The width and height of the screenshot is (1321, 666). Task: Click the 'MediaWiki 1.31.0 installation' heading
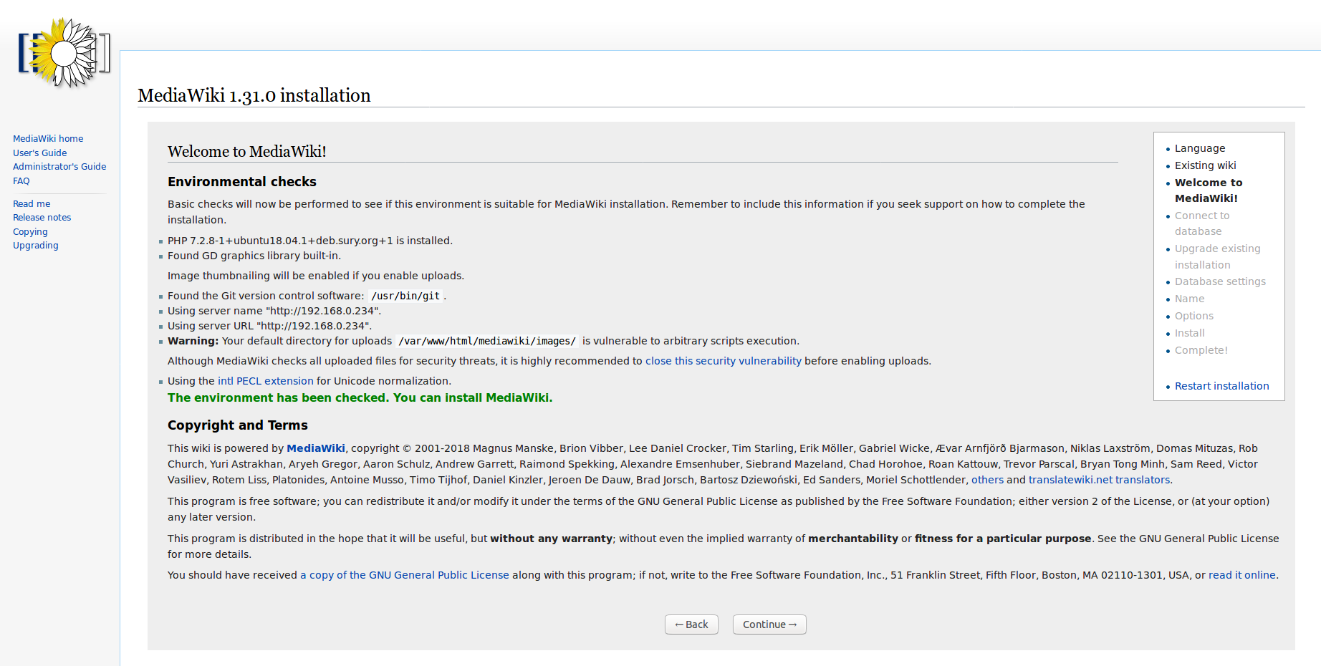pos(254,95)
